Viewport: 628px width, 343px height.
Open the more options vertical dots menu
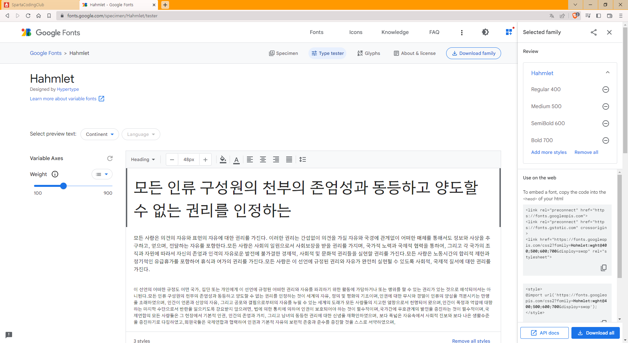[x=462, y=32]
